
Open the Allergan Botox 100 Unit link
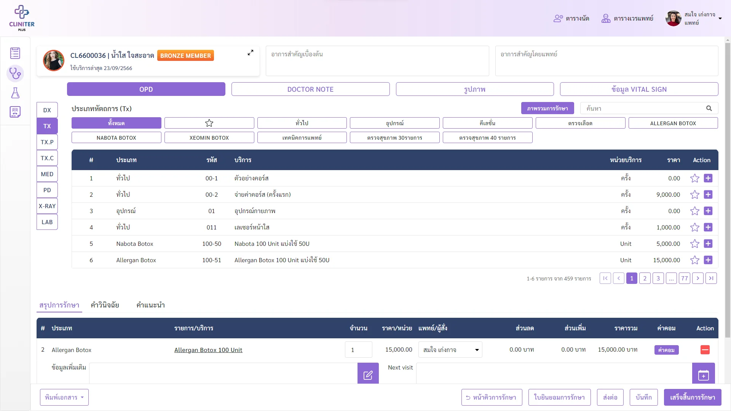click(x=208, y=350)
